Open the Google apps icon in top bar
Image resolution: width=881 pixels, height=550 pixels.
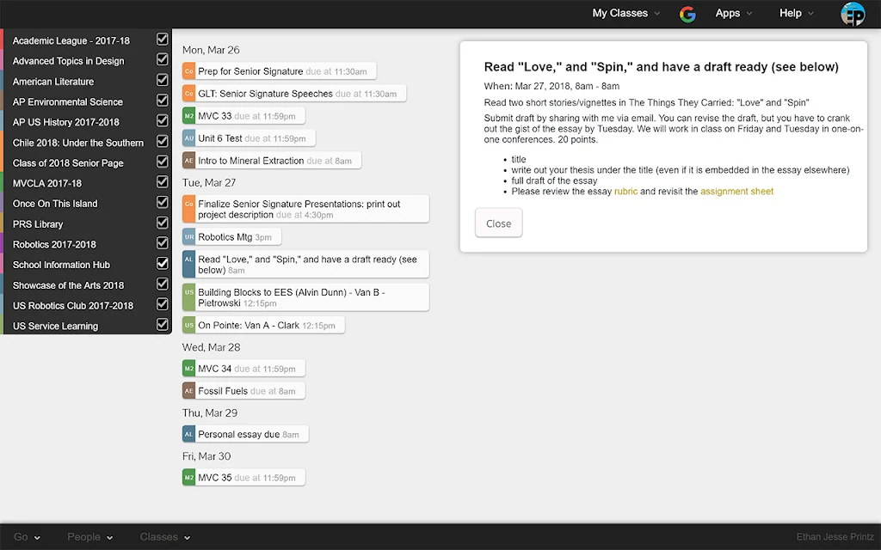[x=687, y=14]
